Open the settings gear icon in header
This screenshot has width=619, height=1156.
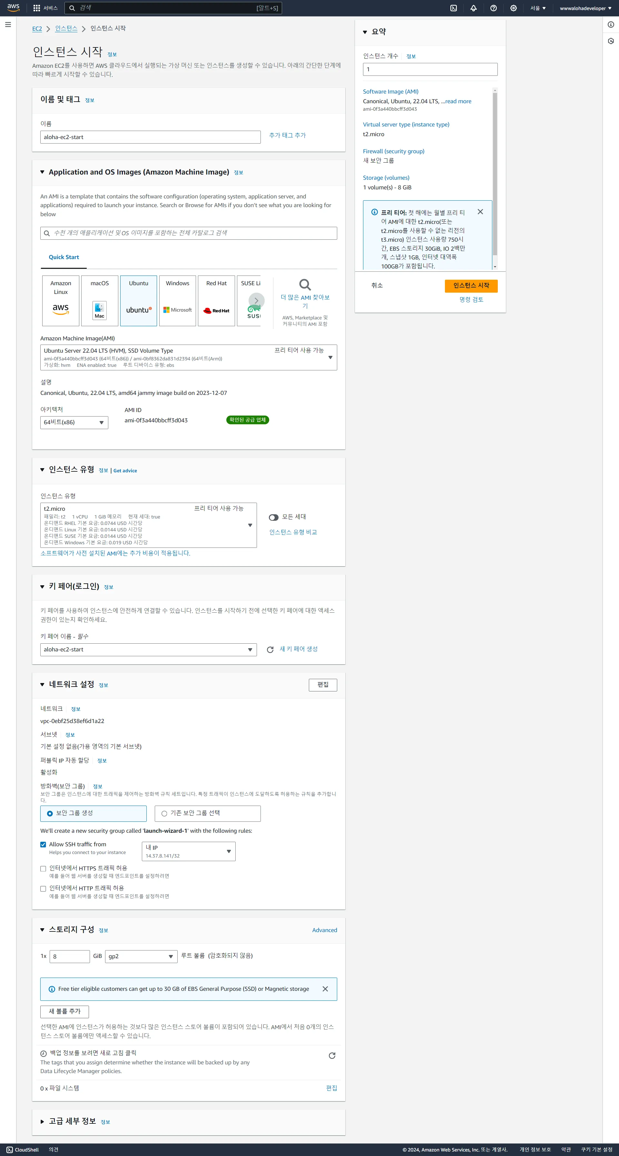513,8
